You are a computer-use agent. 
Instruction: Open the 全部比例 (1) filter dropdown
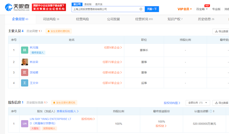(198, 103)
